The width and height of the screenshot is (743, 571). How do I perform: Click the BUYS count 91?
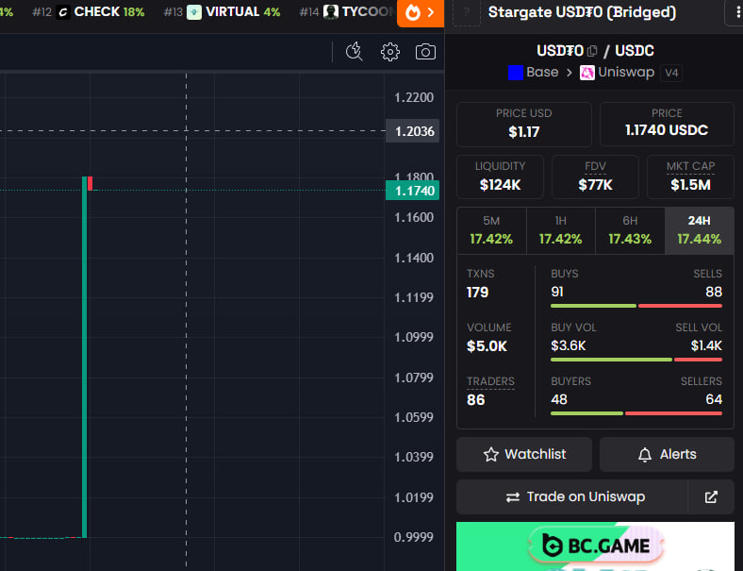pyautogui.click(x=557, y=292)
